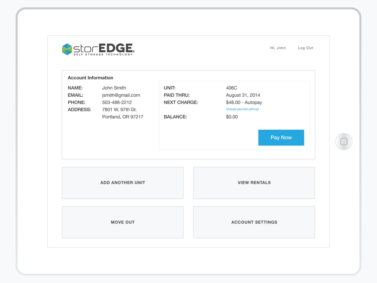The height and width of the screenshot is (283, 377).
Task: Open Change payment settings
Action: pos(242,109)
